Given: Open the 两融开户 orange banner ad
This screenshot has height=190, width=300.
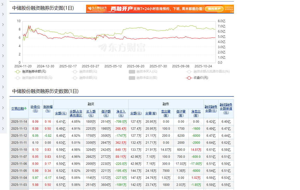Looking at the screenshot, I should tap(160, 9).
